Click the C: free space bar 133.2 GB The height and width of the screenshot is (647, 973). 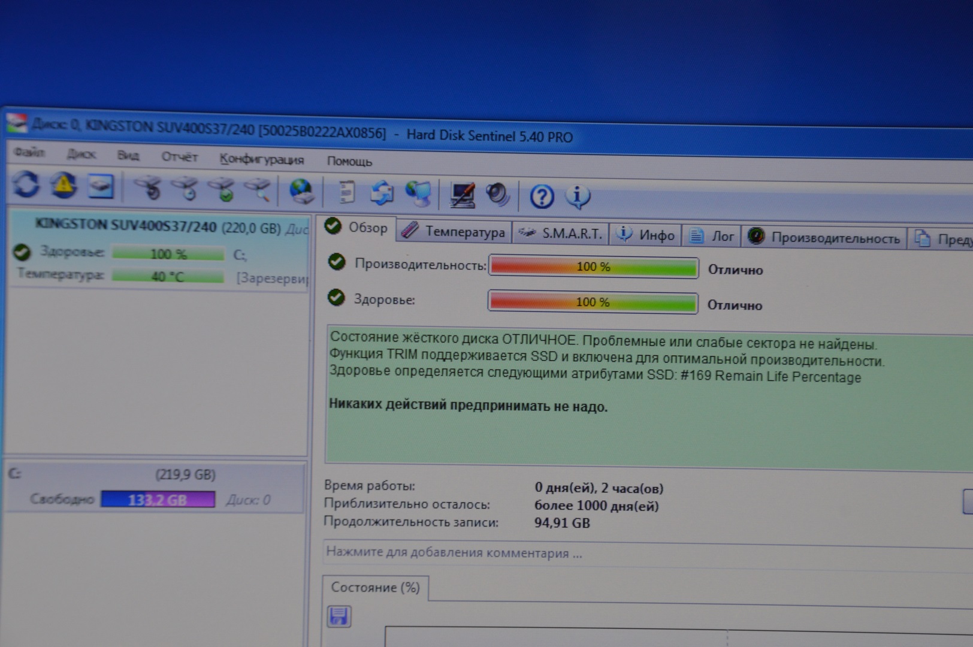coord(158,500)
